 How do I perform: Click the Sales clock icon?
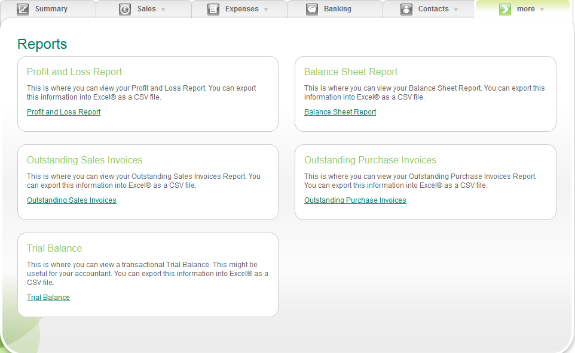(124, 9)
